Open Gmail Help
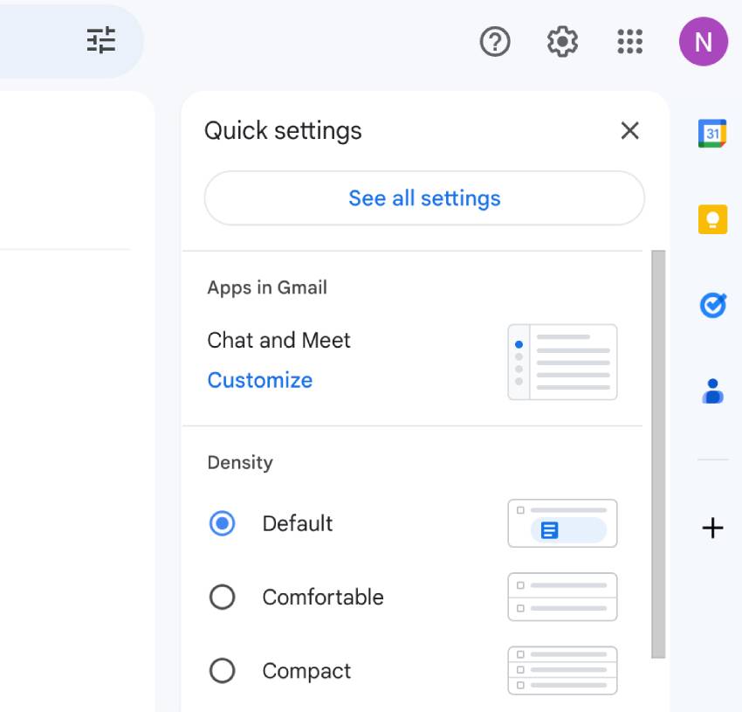This screenshot has height=712, width=742. tap(495, 41)
